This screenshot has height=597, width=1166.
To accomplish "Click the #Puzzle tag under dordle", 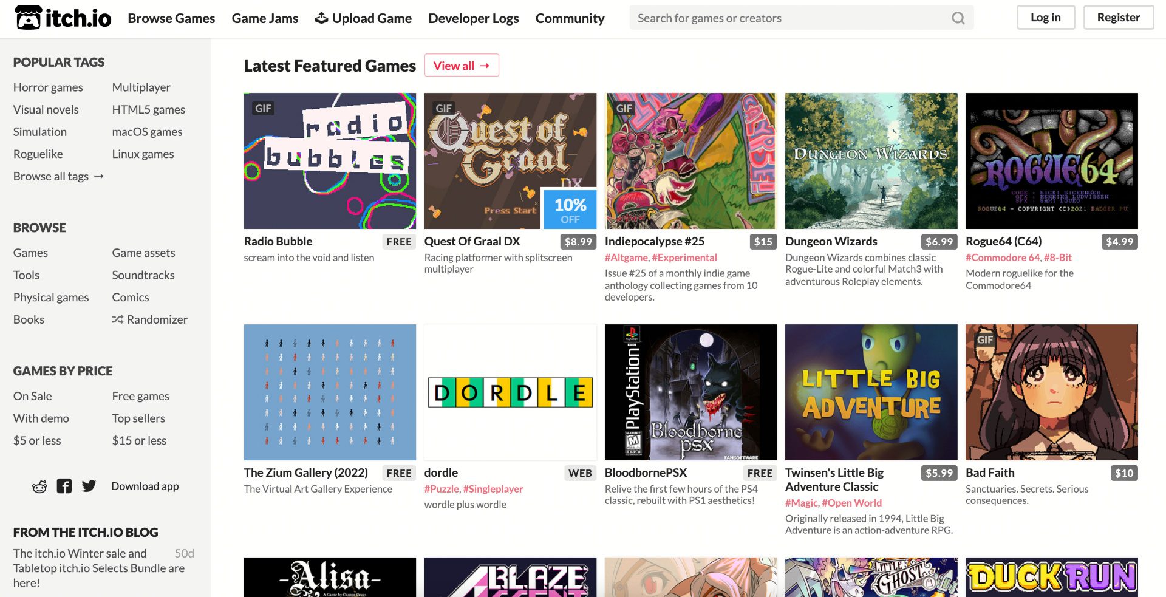I will click(442, 489).
